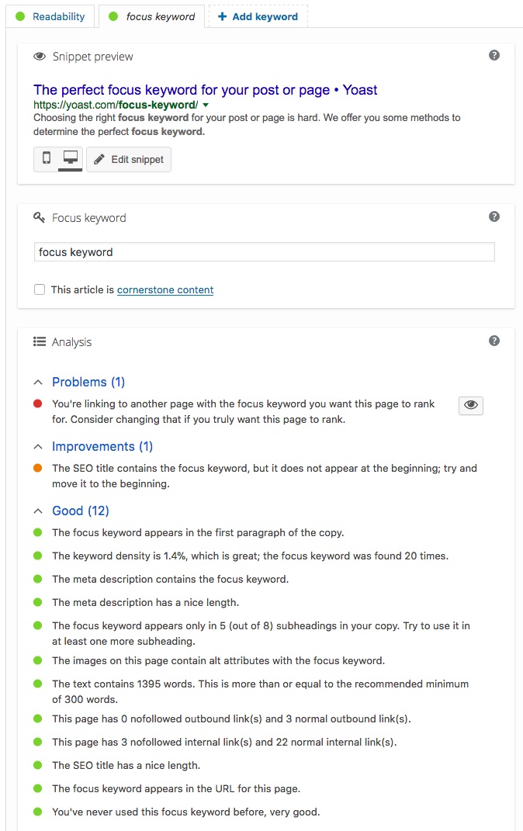
Task: Open help for Focus keyword section
Action: [494, 216]
